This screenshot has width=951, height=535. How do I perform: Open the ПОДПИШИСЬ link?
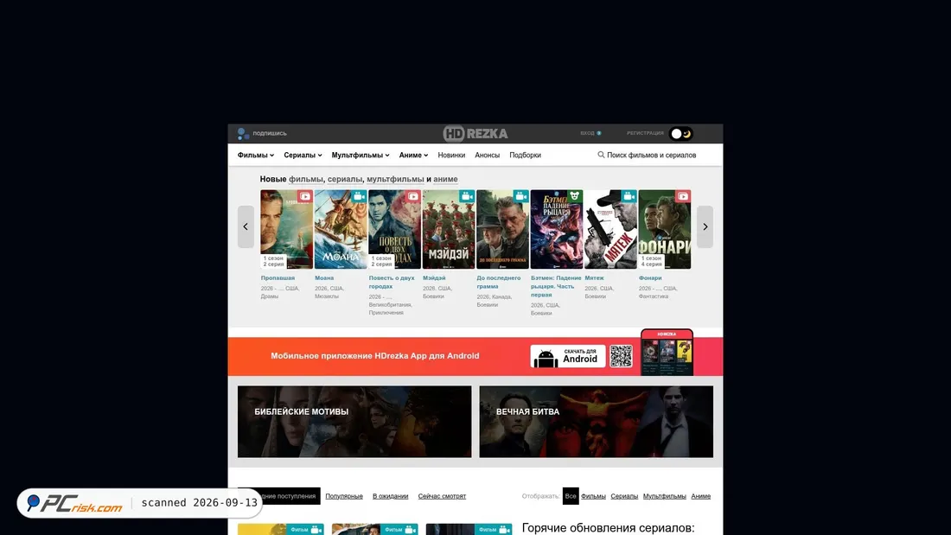click(270, 133)
